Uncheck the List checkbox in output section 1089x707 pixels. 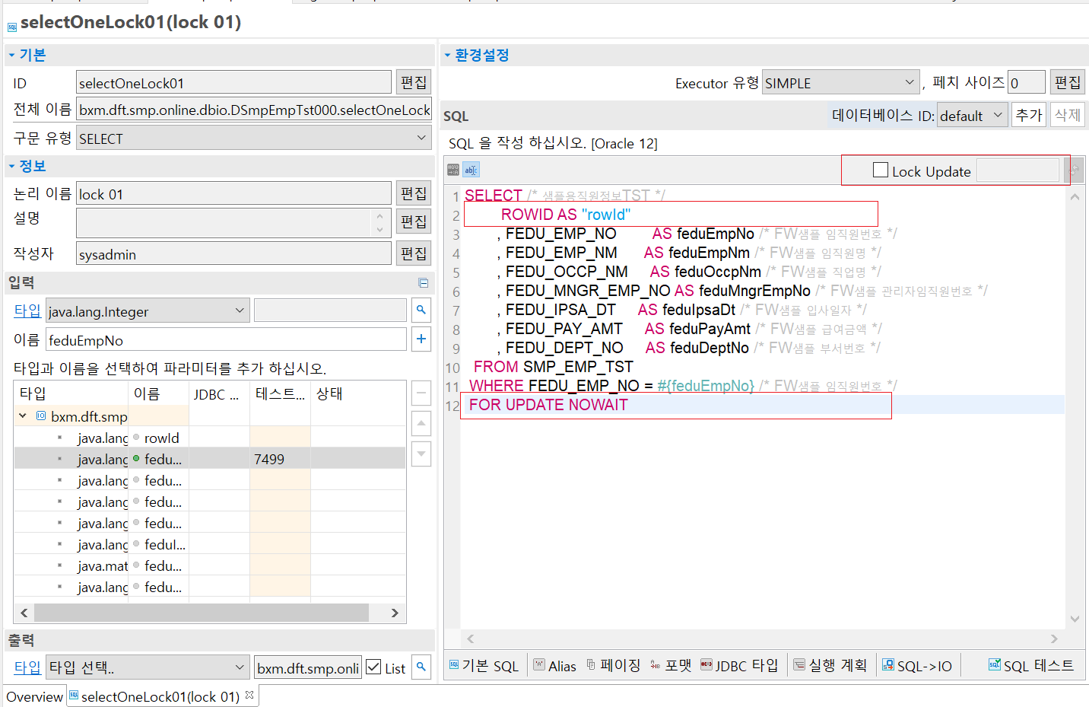[373, 667]
